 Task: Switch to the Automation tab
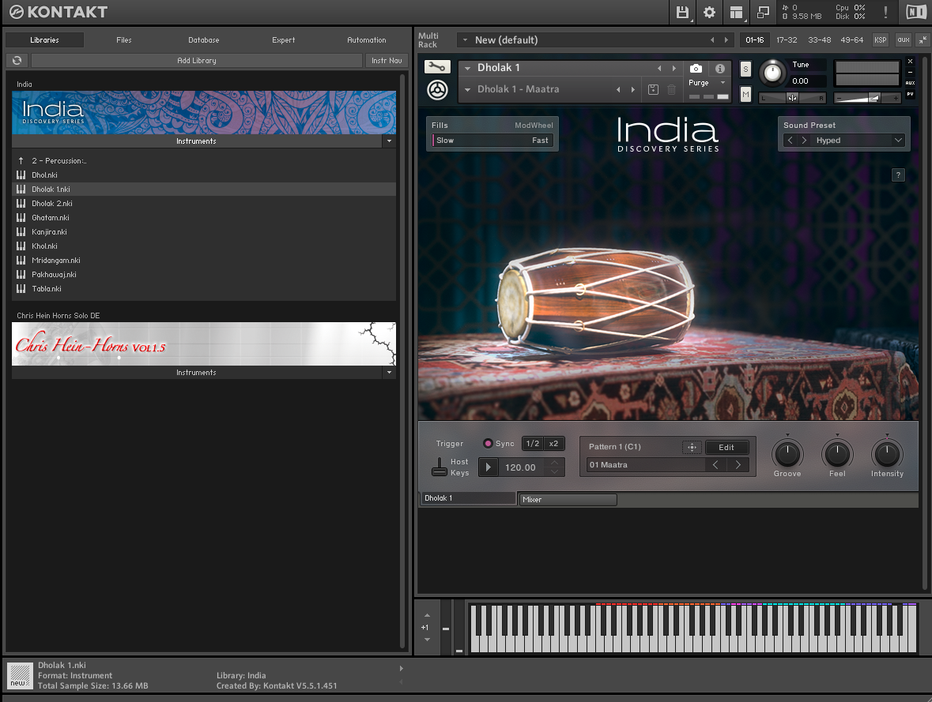pyautogui.click(x=367, y=39)
